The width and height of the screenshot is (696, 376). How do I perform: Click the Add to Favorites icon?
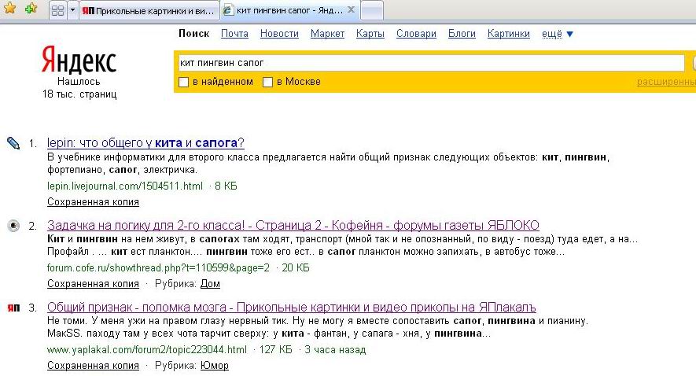point(31,8)
